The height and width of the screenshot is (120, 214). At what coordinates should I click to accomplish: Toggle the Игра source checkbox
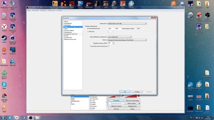91,108
